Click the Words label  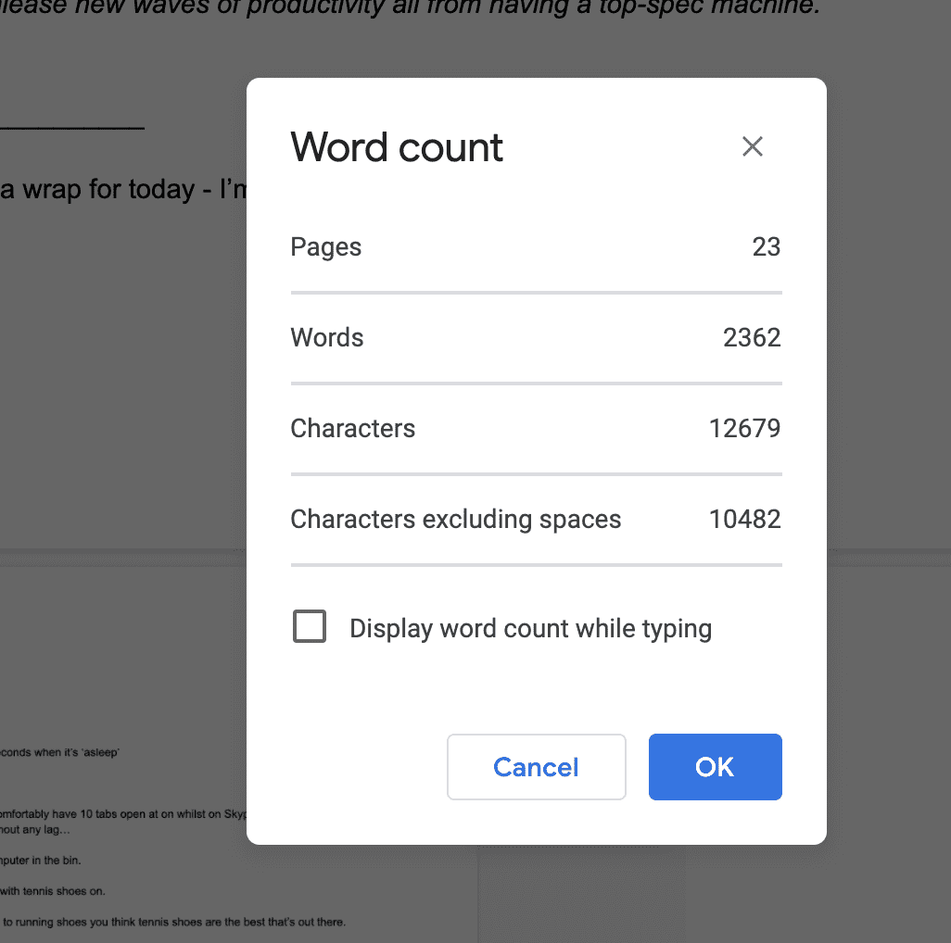click(327, 337)
